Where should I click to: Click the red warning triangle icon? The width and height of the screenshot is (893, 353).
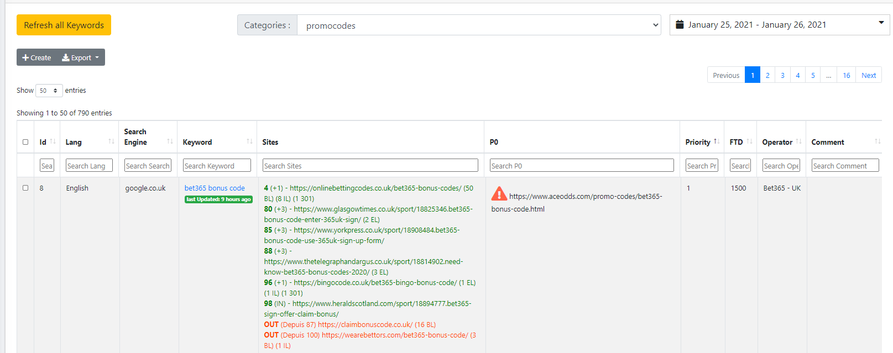click(499, 194)
